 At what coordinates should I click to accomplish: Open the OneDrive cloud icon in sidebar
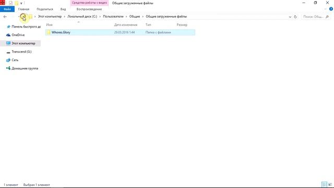[x=8, y=35]
